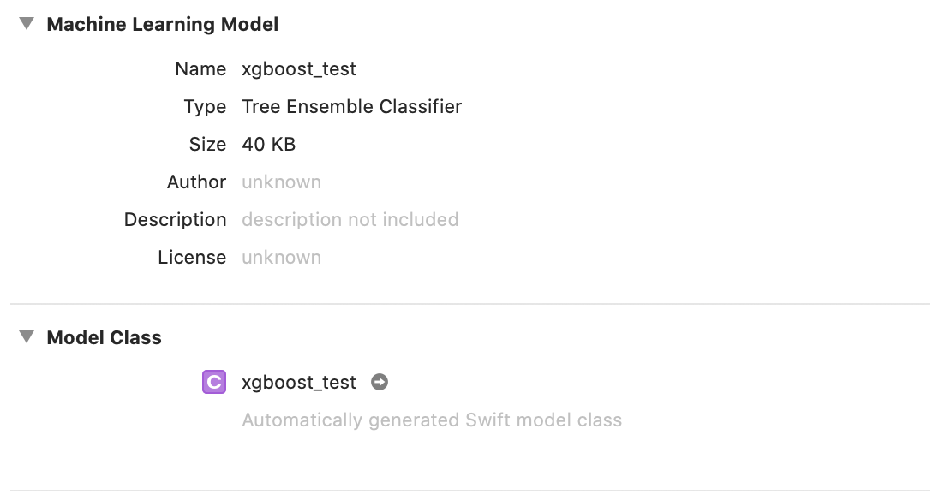Click the Description field label
This screenshot has width=939, height=500.
175,219
